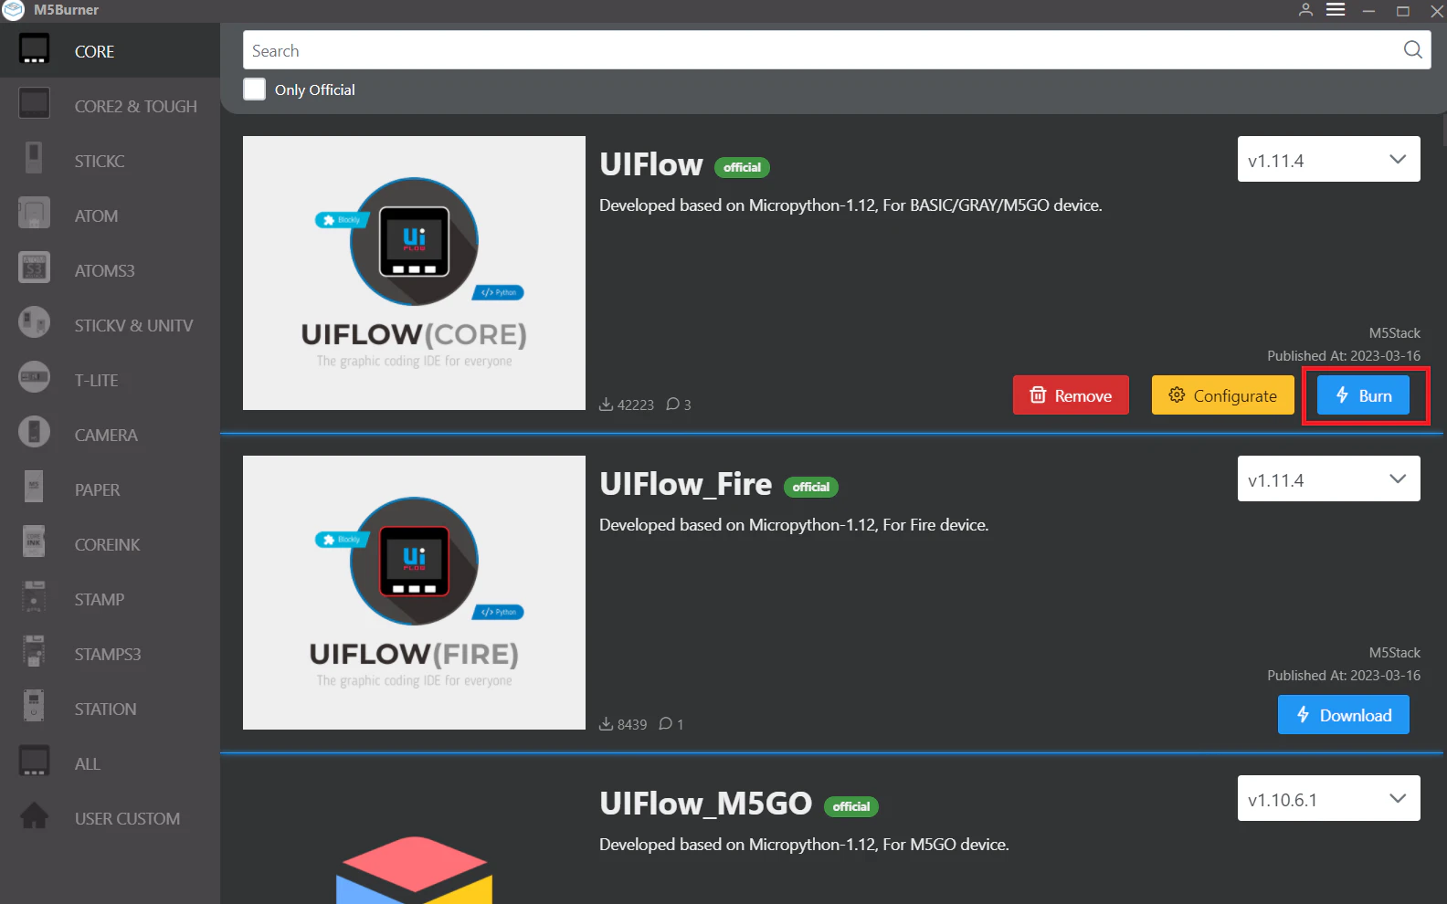View comments icon for UIFlow firmware
Image resolution: width=1447 pixels, height=904 pixels.
click(672, 404)
